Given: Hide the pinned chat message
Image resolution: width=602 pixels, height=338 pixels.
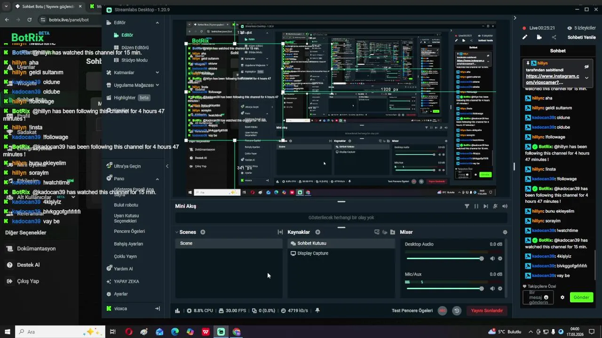Looking at the screenshot, I should coord(586,67).
